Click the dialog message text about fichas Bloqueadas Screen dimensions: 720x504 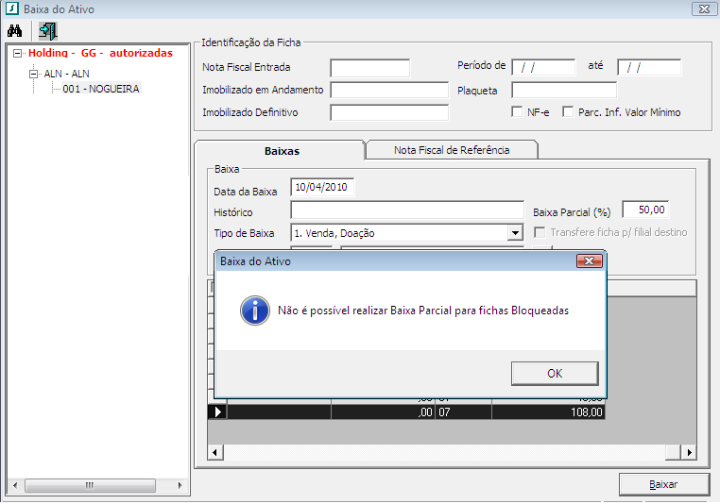[423, 311]
